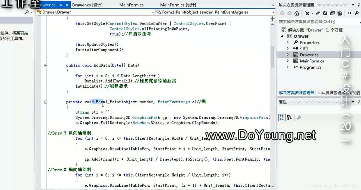Open the MainForm.cs [设计] tab
361x190 pixels.
point(178,5)
